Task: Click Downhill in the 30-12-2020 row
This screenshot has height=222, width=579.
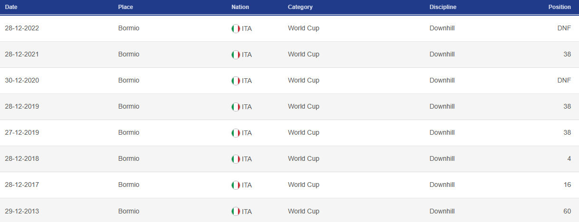Action: click(x=442, y=80)
